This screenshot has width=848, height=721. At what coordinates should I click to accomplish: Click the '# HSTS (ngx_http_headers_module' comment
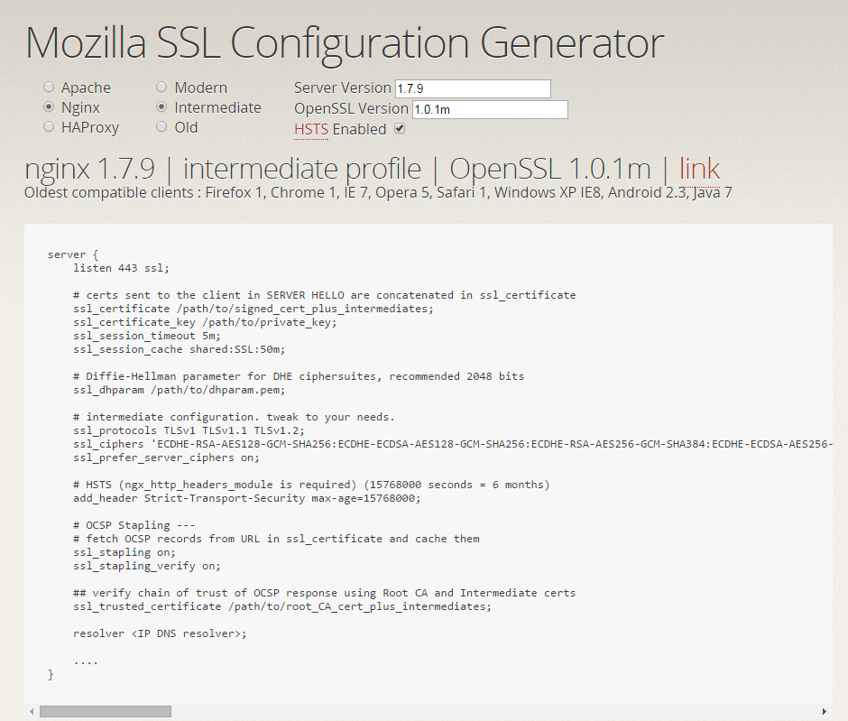311,485
